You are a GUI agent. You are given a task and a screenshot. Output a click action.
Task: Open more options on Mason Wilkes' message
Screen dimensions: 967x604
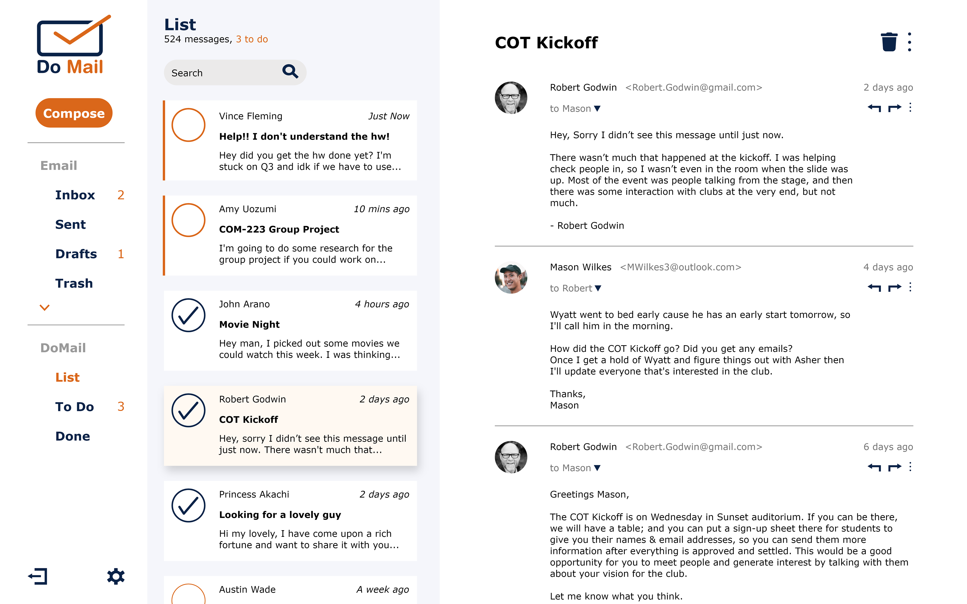point(910,287)
